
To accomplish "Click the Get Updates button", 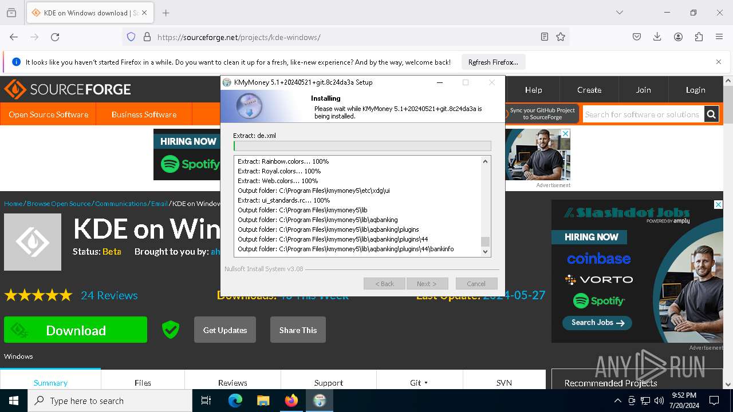I will pos(224,330).
